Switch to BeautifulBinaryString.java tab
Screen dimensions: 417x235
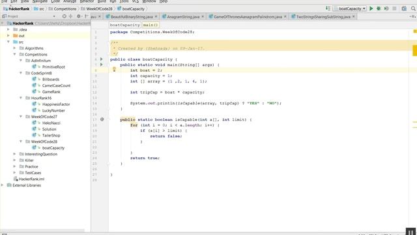coord(132,16)
